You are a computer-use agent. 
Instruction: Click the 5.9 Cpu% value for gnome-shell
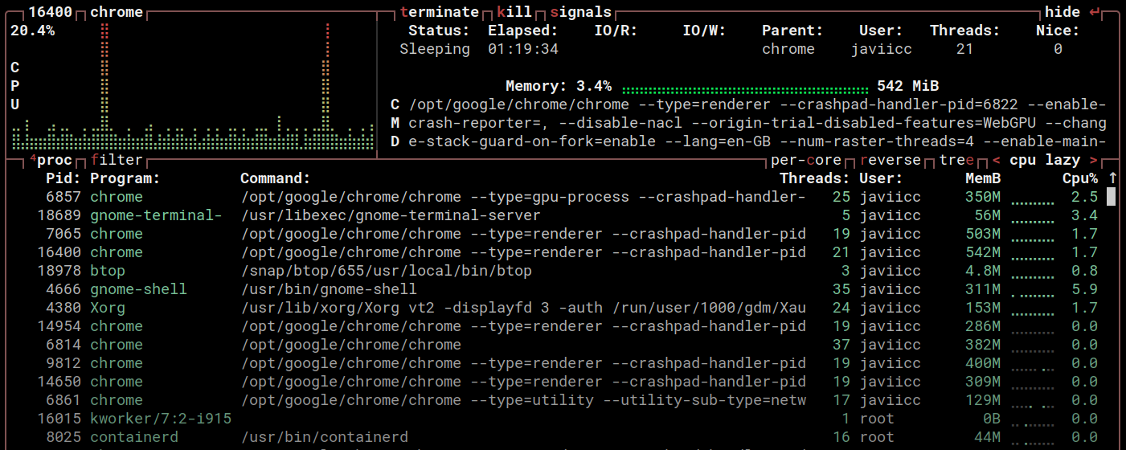point(1084,289)
